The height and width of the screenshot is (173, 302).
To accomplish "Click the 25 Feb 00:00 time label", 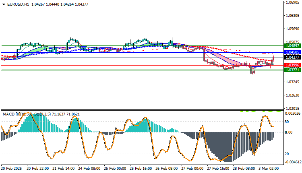I will pos(115,169).
